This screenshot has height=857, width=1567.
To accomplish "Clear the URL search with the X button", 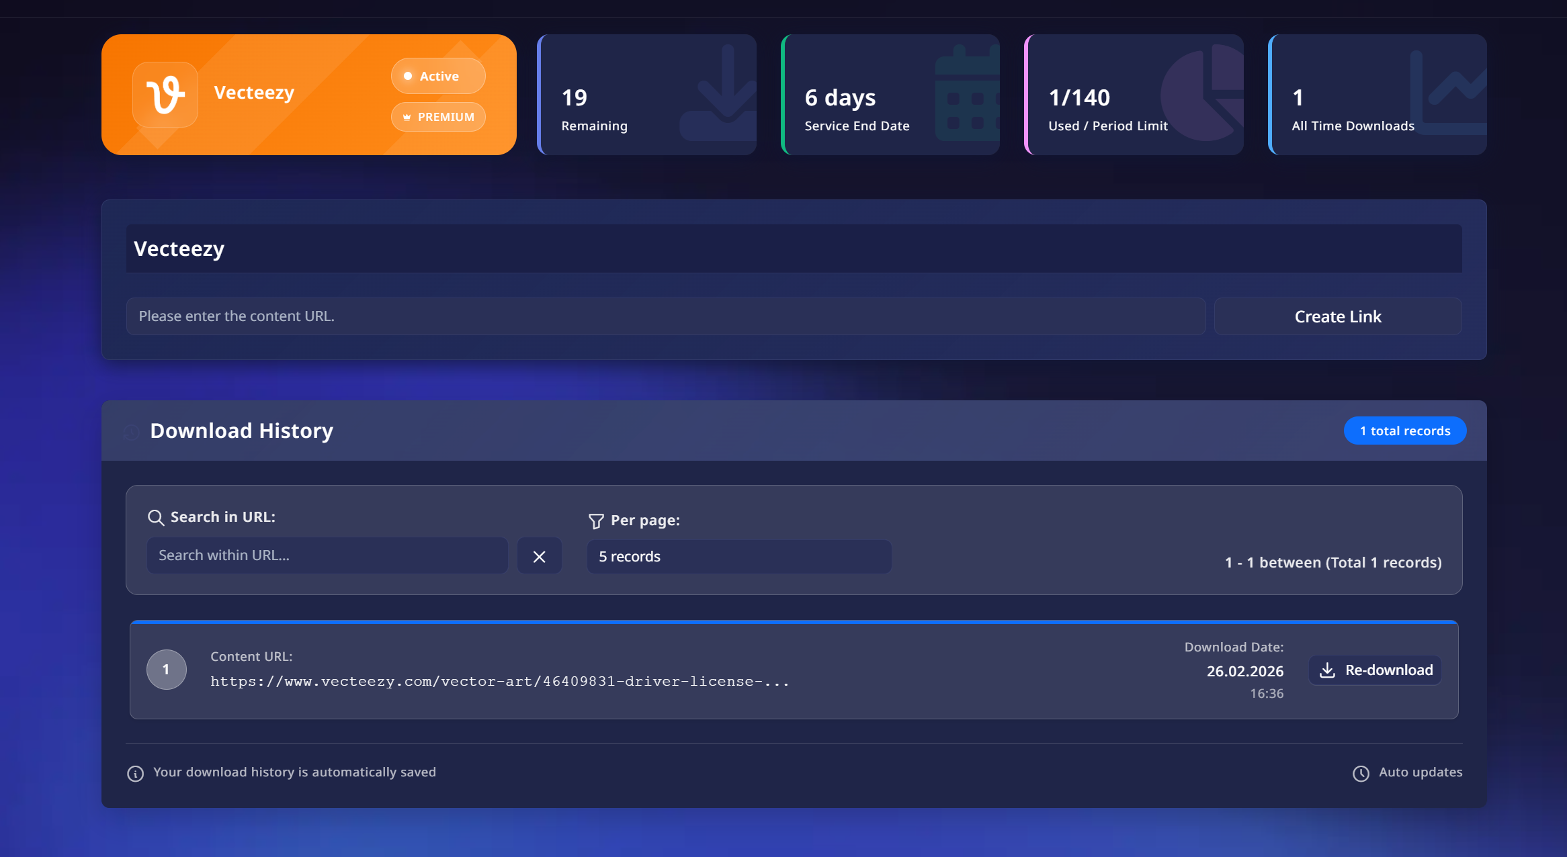I will (x=539, y=557).
